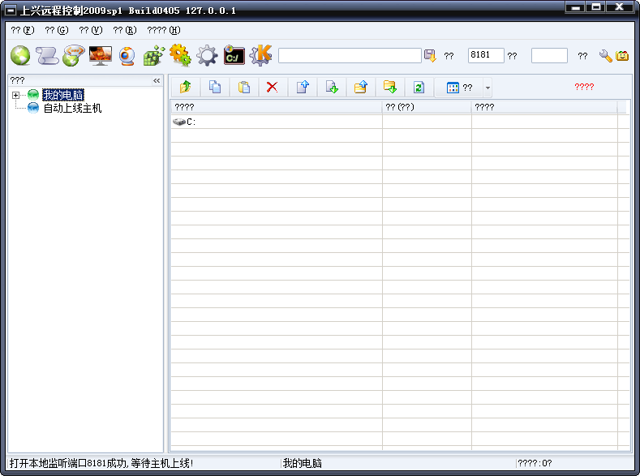Collapse the left panel with the chevron

157,80
